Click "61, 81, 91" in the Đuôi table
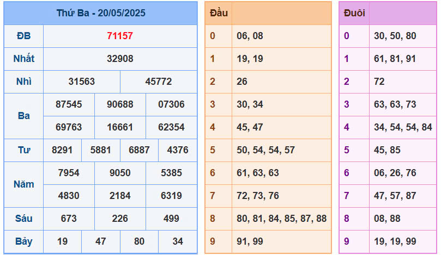 click(x=395, y=59)
